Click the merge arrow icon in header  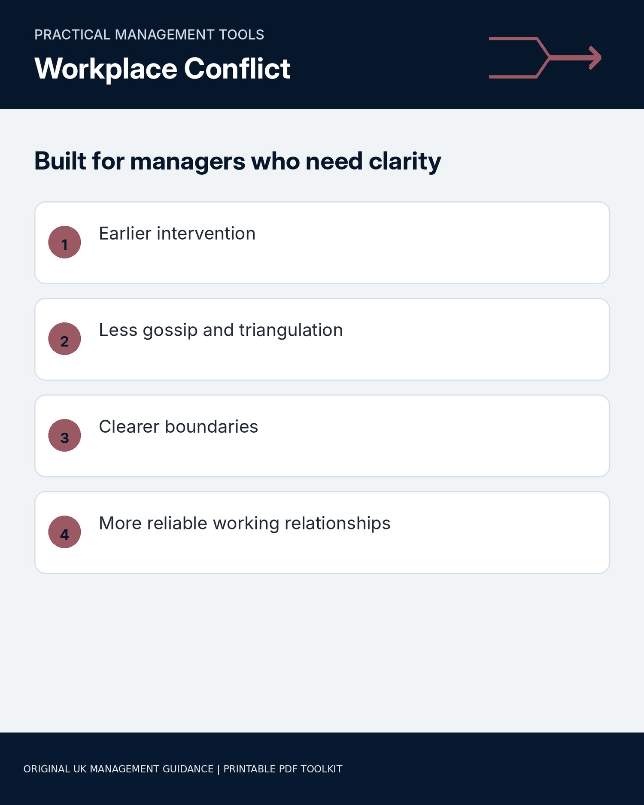tap(545, 58)
